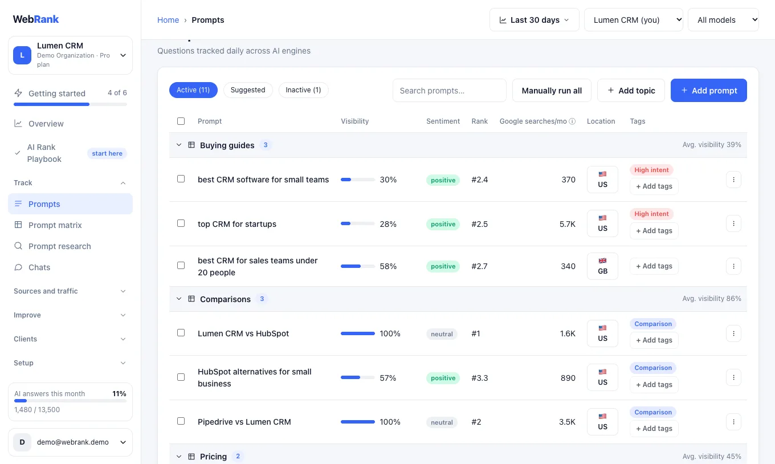775x464 pixels.
Task: Click the 'start here' badge
Action: pos(107,153)
